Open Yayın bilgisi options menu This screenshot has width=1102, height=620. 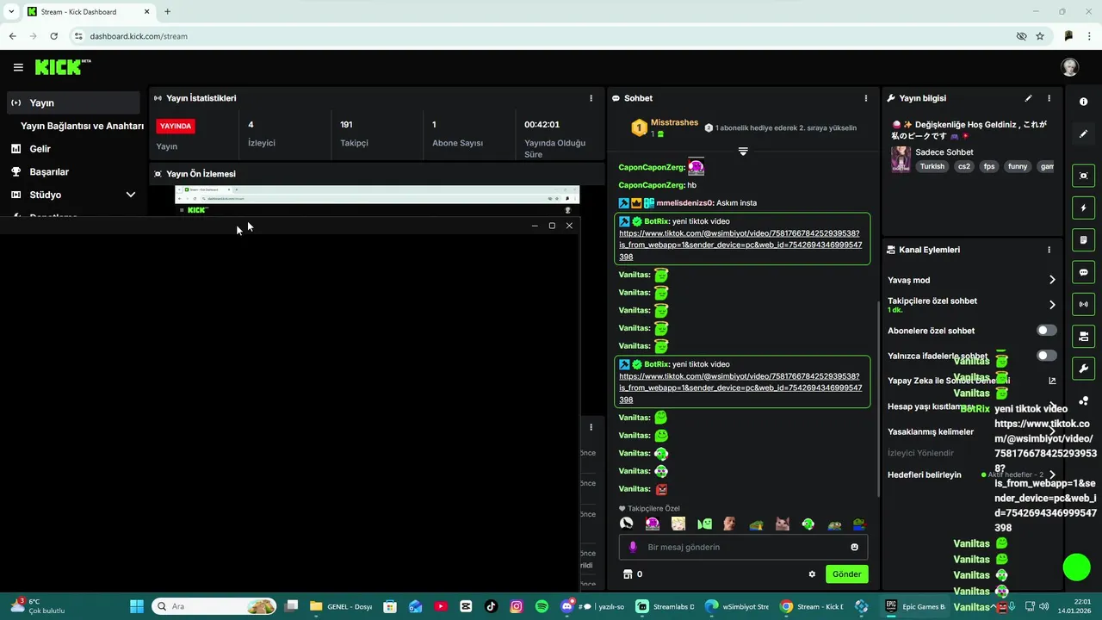pos(1049,98)
